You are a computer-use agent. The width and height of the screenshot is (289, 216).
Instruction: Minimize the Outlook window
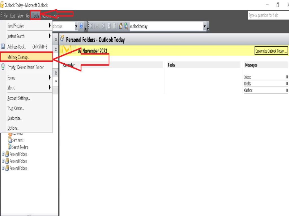click(268, 5)
